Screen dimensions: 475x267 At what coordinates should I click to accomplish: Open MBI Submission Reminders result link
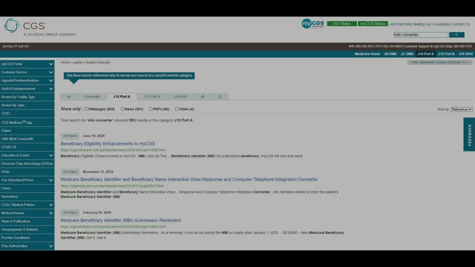pos(121,220)
